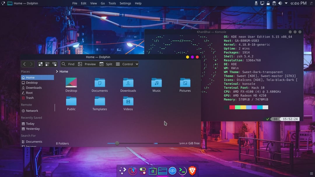This screenshot has height=177, width=315.
Task: Toggle the volume icon in system tray
Action: (280, 3)
